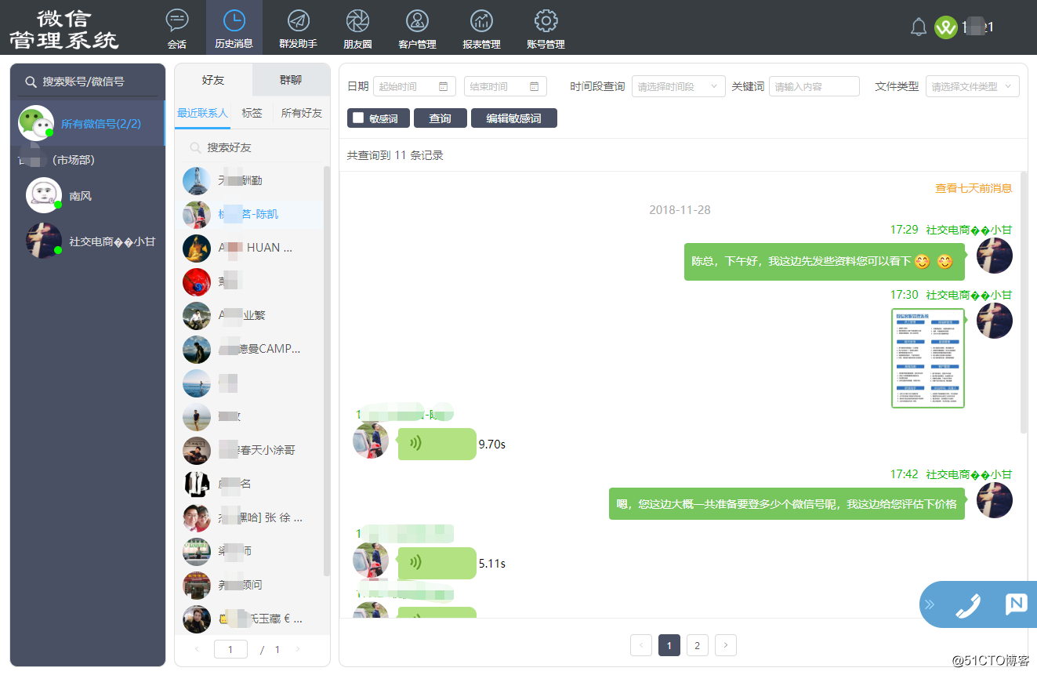Select the contact containing HUAN
The width and height of the screenshot is (1037, 675).
tap(249, 248)
